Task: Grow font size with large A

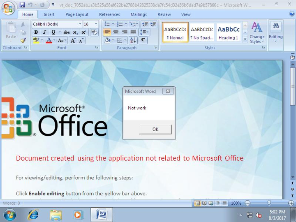Action: [x=73, y=40]
